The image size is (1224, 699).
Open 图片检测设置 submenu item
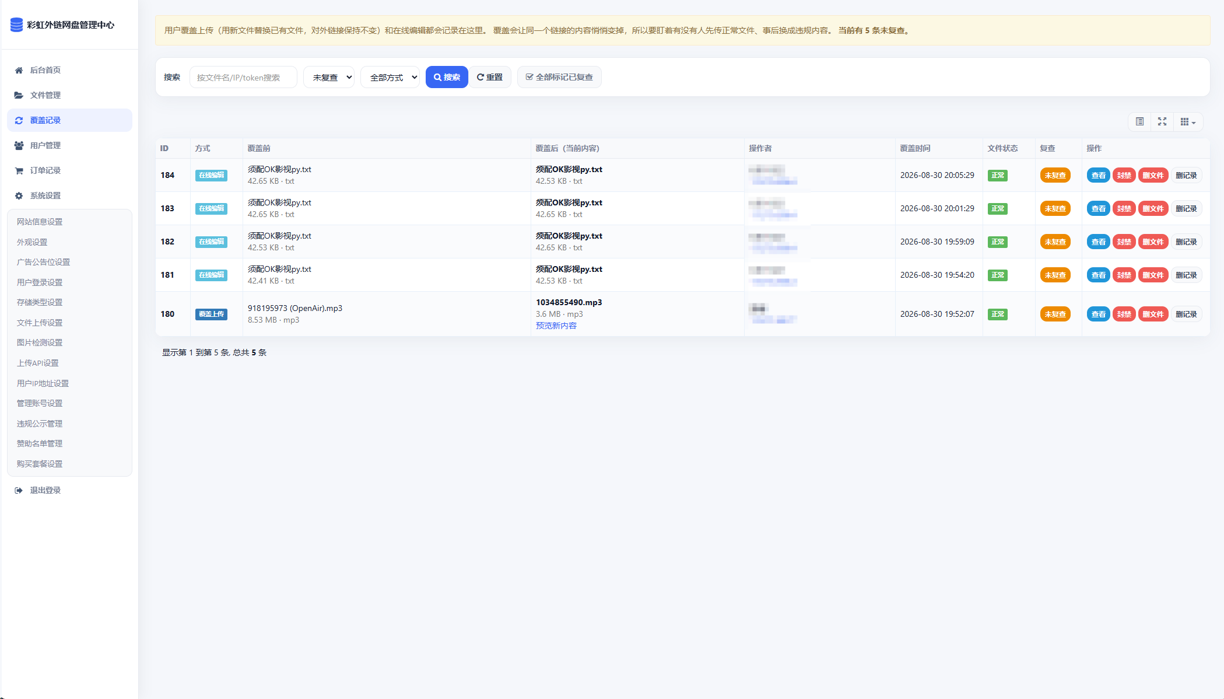40,342
